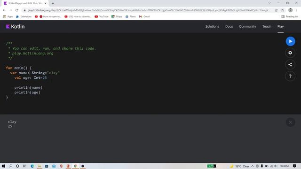
Task: Go forward in browser history
Action: click(x=10, y=10)
